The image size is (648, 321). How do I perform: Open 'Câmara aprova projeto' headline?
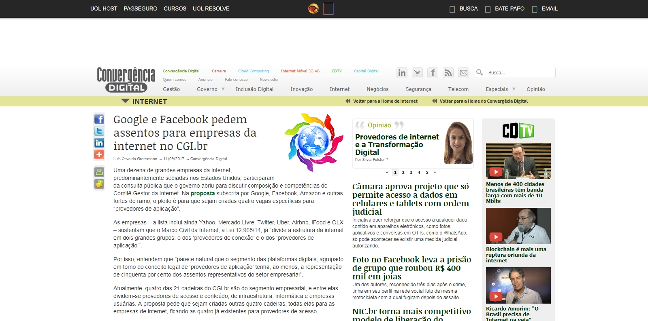[411, 199]
